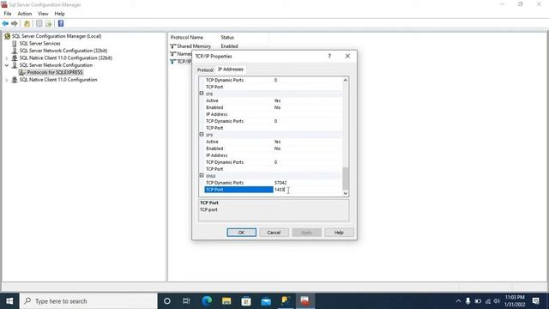Select the IP Addresses tab
This screenshot has height=309, width=549.
pos(231,70)
